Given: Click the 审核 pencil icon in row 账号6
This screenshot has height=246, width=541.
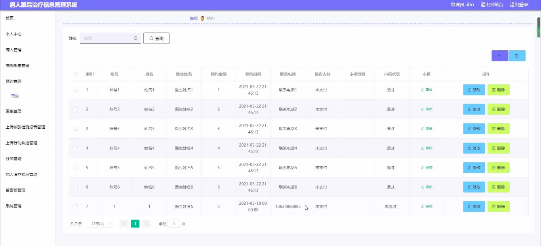Looking at the screenshot, I should [x=423, y=187].
